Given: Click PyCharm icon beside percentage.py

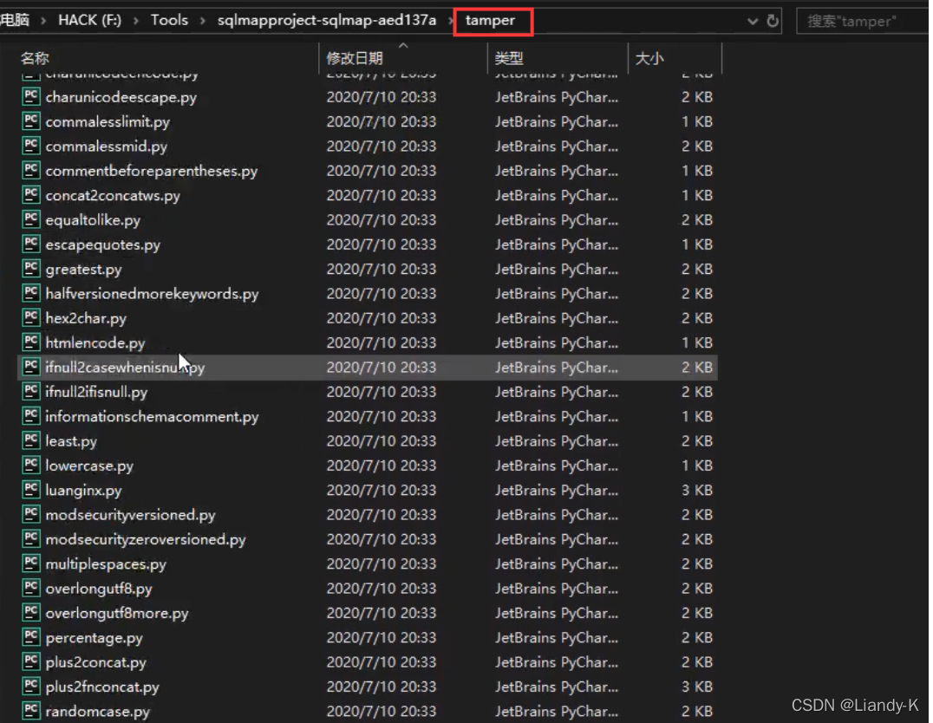Looking at the screenshot, I should (x=30, y=637).
